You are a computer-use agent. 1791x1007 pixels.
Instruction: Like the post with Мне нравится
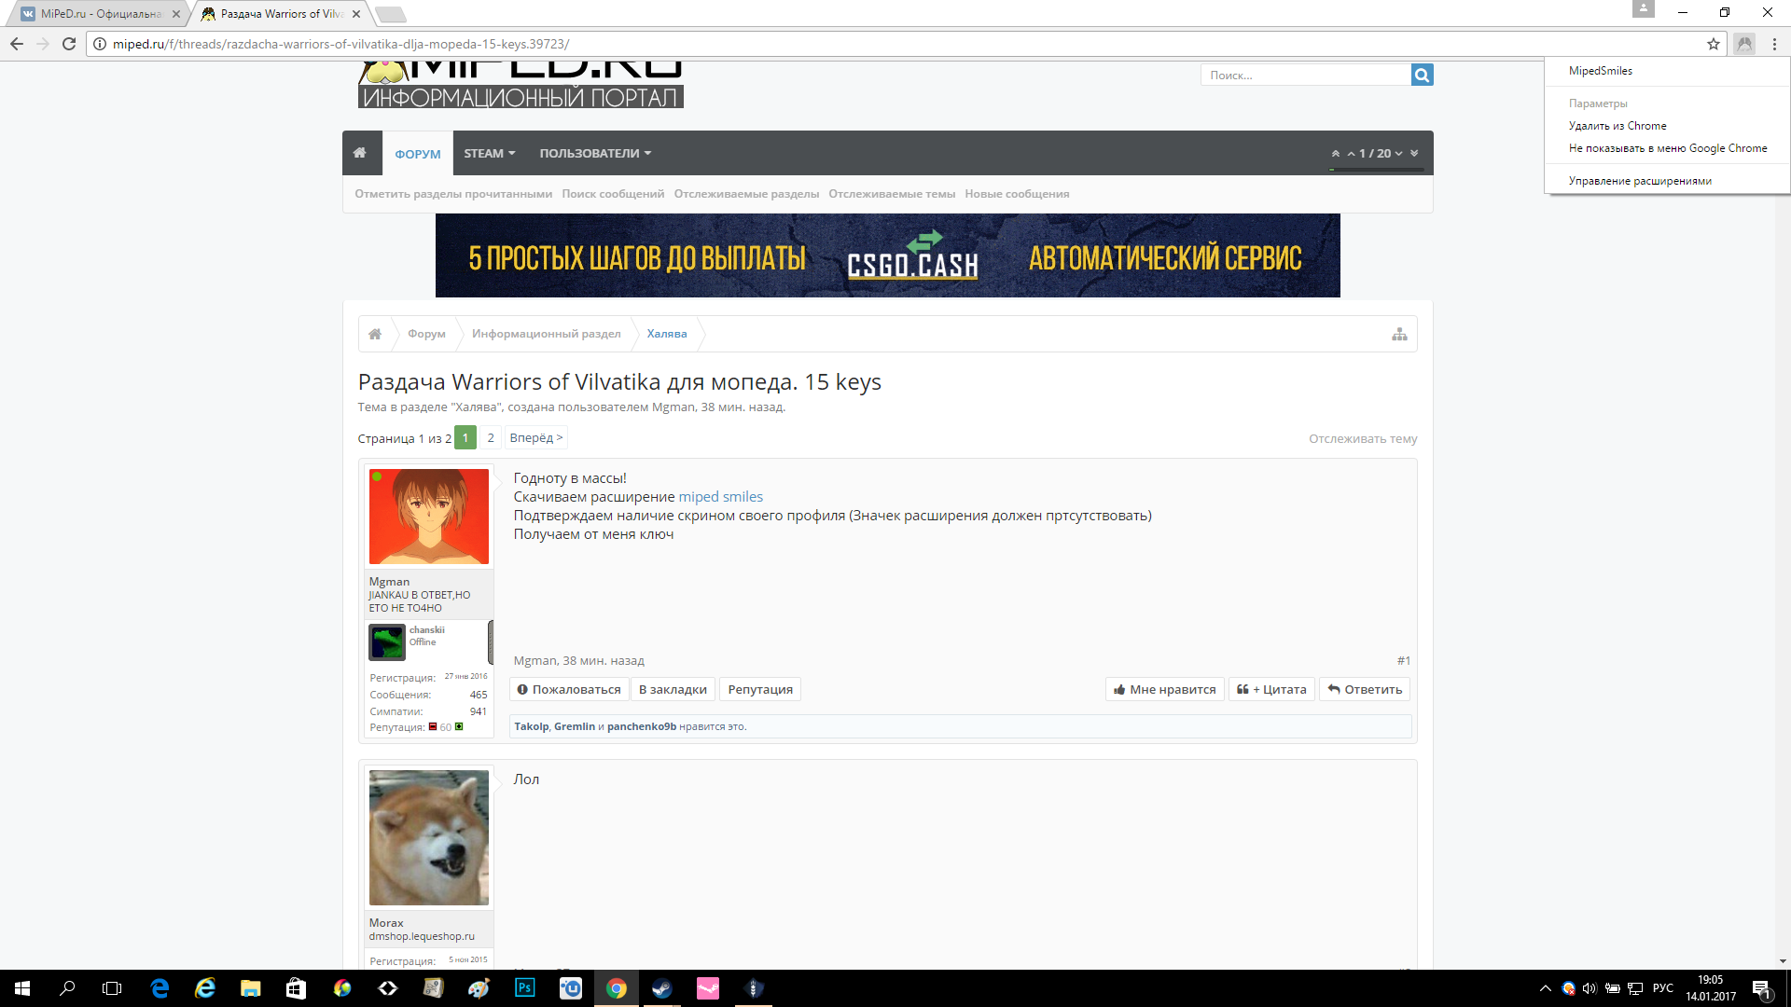coord(1165,690)
